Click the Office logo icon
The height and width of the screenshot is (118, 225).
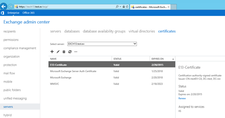(3, 13)
